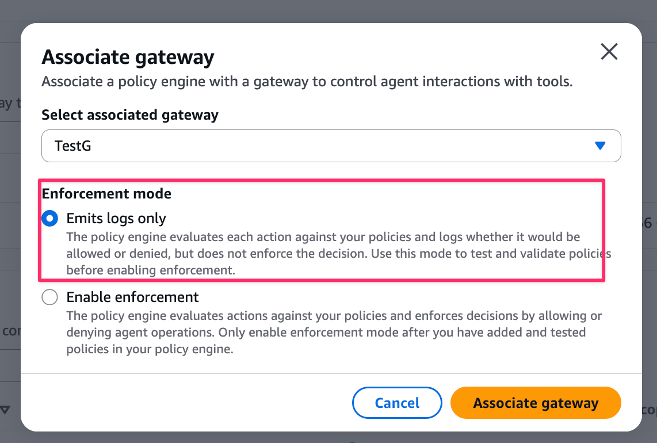
Task: Click the dimmed backdrop above the dialog
Action: 328,10
